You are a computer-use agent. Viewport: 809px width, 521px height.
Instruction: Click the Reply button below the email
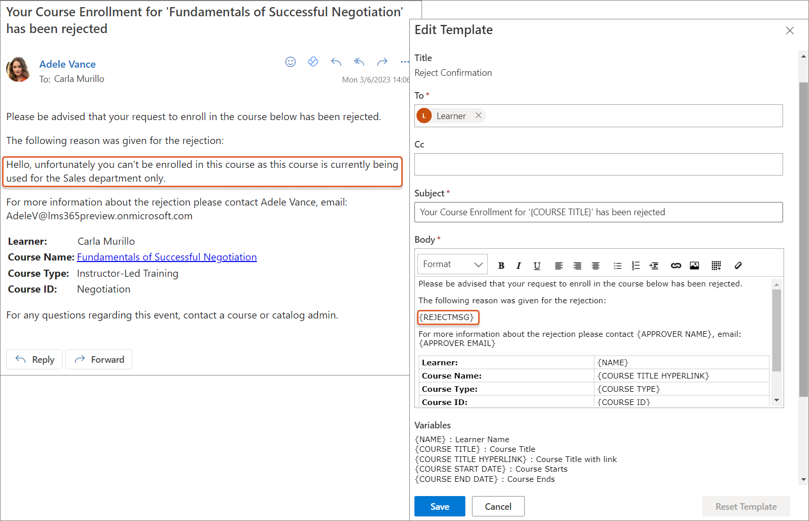coord(35,359)
